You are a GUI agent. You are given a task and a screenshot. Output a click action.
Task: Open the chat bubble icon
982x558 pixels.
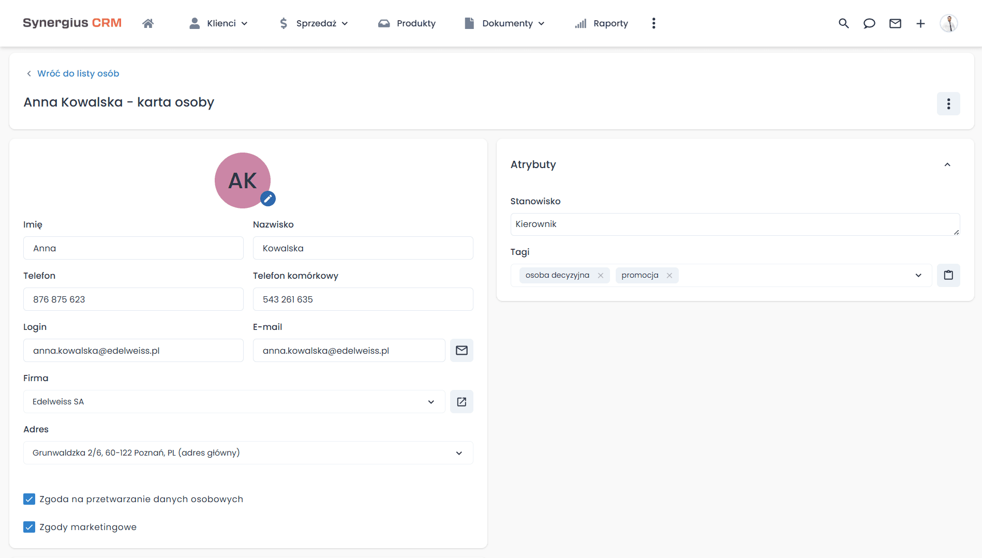point(869,23)
